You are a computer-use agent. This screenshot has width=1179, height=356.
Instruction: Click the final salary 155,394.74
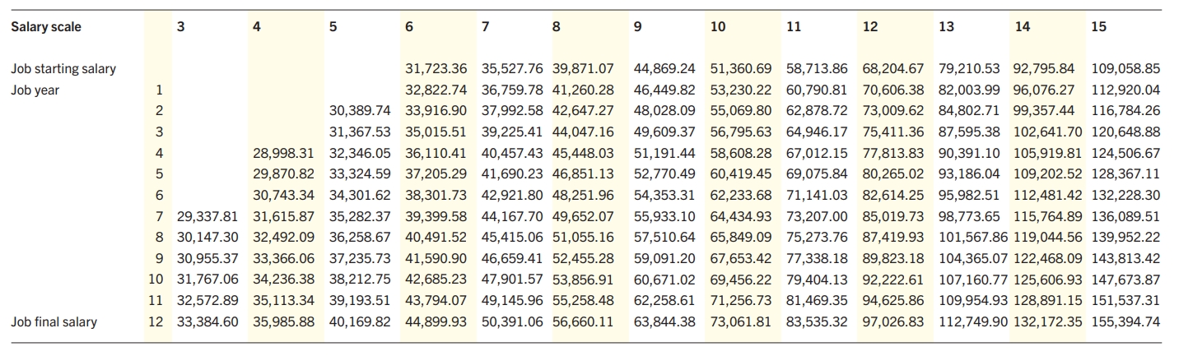pyautogui.click(x=1125, y=321)
